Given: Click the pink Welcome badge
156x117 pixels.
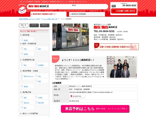Looking at the screenshot, I should (56, 59).
